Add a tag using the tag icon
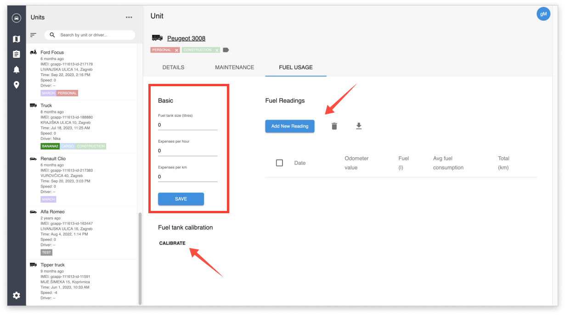The width and height of the screenshot is (565, 315). tap(225, 50)
